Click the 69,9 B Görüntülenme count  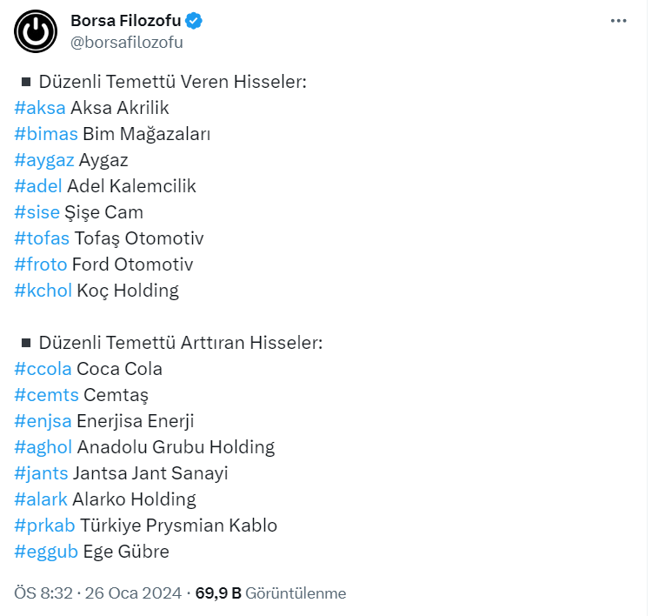pyautogui.click(x=270, y=593)
